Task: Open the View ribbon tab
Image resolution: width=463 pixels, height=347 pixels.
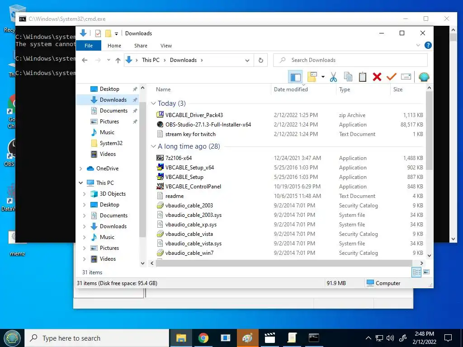Action: pyautogui.click(x=166, y=46)
